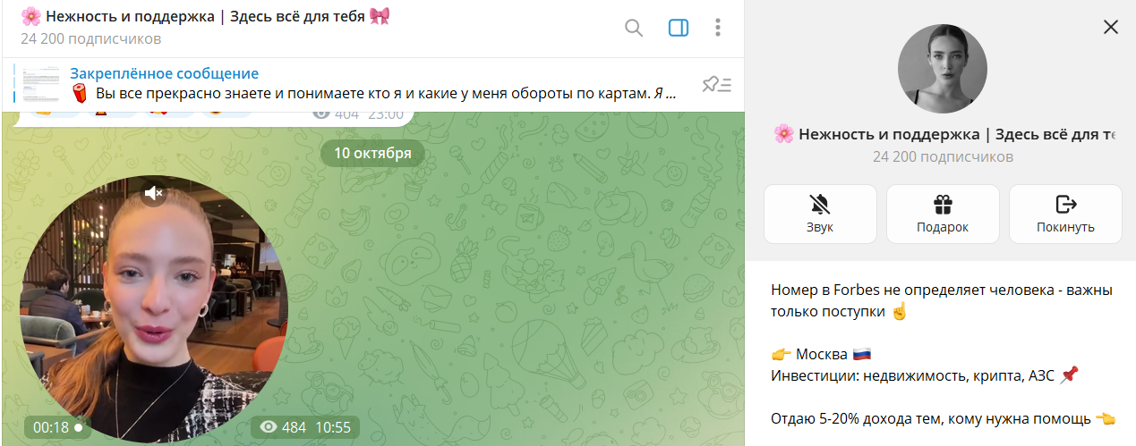The image size is (1136, 446).
Task: Click '24 200 подписчиков' in info panel
Action: click(x=943, y=156)
